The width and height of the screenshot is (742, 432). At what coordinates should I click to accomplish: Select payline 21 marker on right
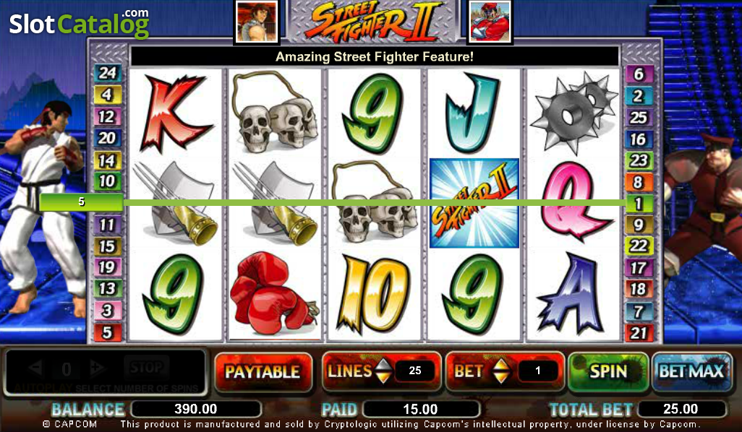[639, 333]
